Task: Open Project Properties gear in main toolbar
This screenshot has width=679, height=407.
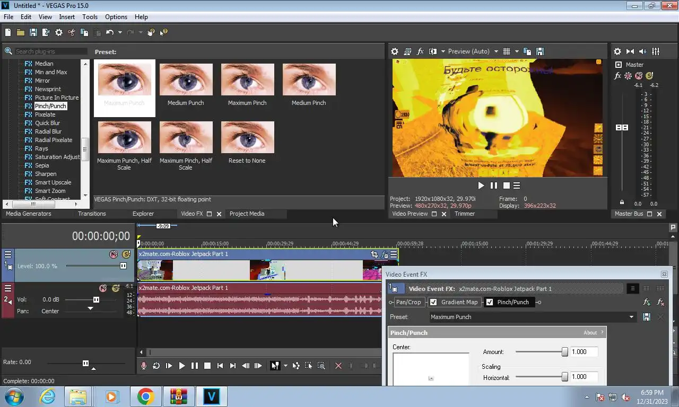Action: click(59, 32)
